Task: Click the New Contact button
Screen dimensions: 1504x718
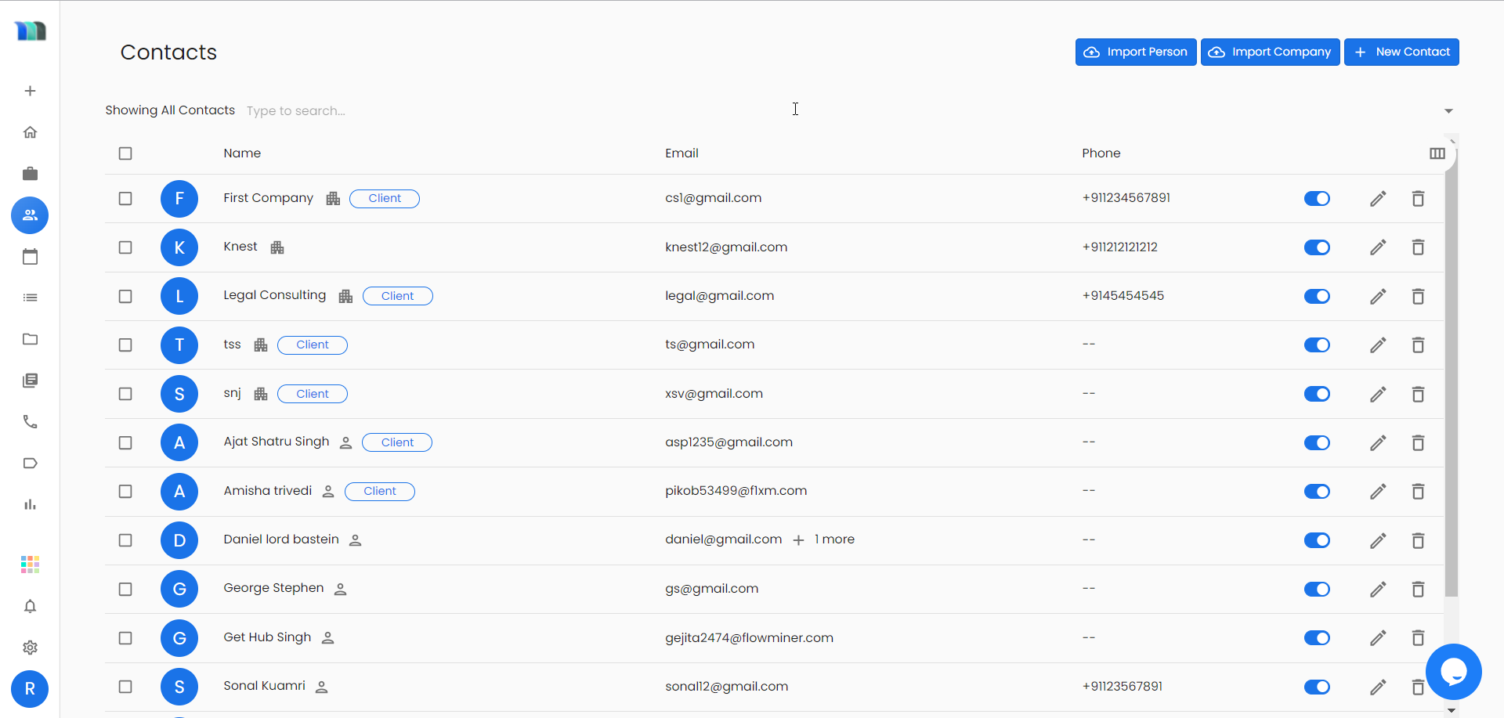Action: [1401, 52]
